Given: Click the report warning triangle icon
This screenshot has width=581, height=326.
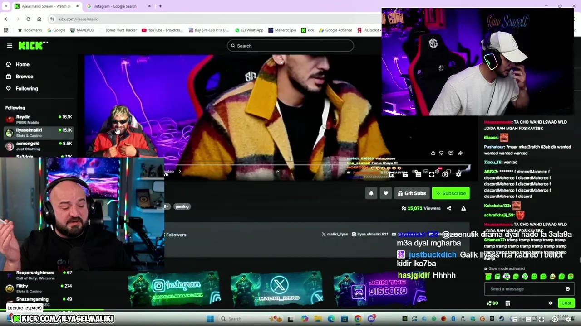Looking at the screenshot, I should (x=463, y=208).
